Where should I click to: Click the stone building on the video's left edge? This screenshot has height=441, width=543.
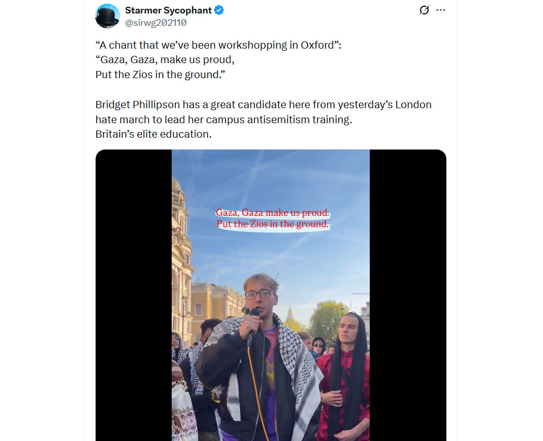coord(182,259)
